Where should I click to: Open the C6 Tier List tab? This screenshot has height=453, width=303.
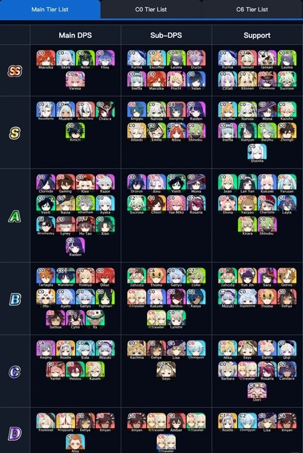pos(252,9)
